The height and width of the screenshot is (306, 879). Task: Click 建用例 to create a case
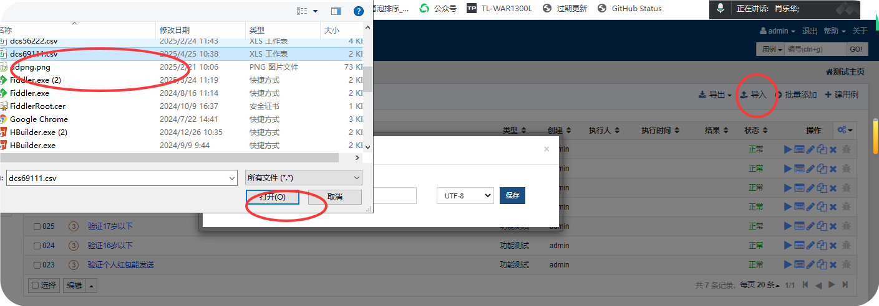tap(841, 95)
